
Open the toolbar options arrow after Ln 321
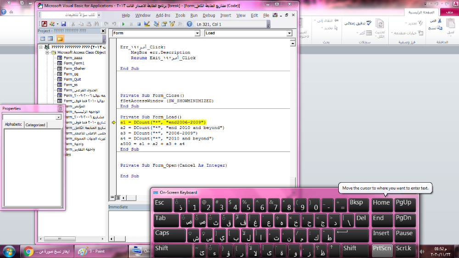(x=269, y=25)
